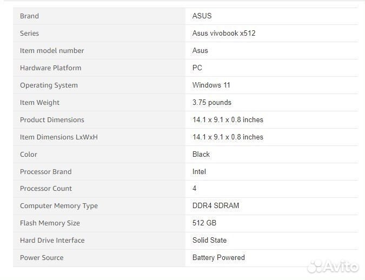Screen dimensions: 365x280
Task: Click the "Processor Brand" label
Action: 45,172
